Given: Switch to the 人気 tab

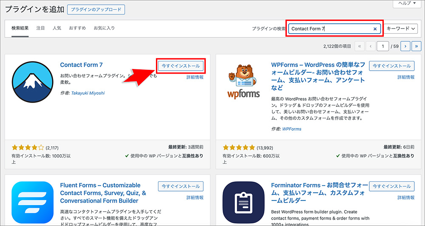Looking at the screenshot, I should coord(57,28).
